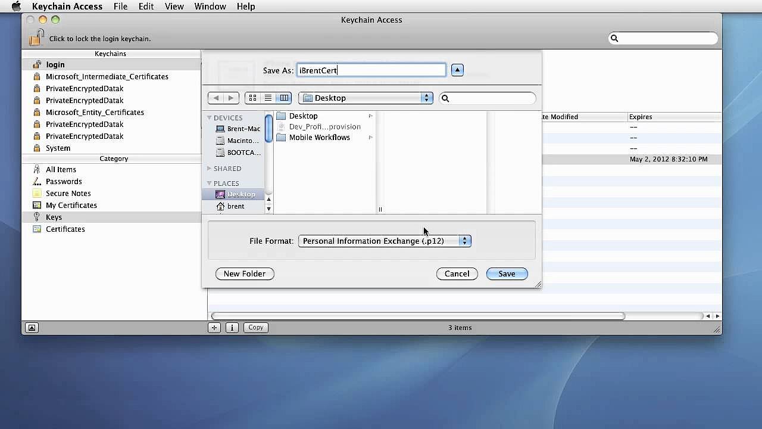Open the File Format dropdown
The image size is (762, 429).
(x=385, y=241)
